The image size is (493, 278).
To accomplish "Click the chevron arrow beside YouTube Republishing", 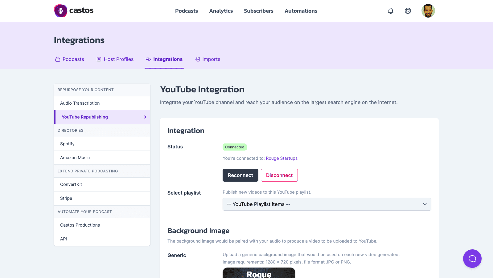I will click(x=145, y=117).
